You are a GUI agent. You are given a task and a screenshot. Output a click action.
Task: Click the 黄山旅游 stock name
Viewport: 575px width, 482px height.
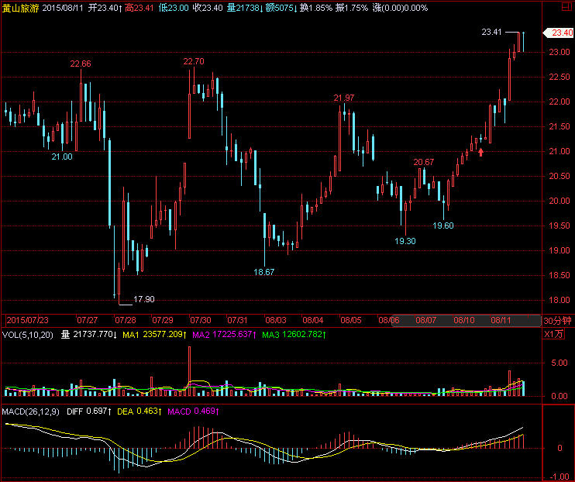coord(19,7)
